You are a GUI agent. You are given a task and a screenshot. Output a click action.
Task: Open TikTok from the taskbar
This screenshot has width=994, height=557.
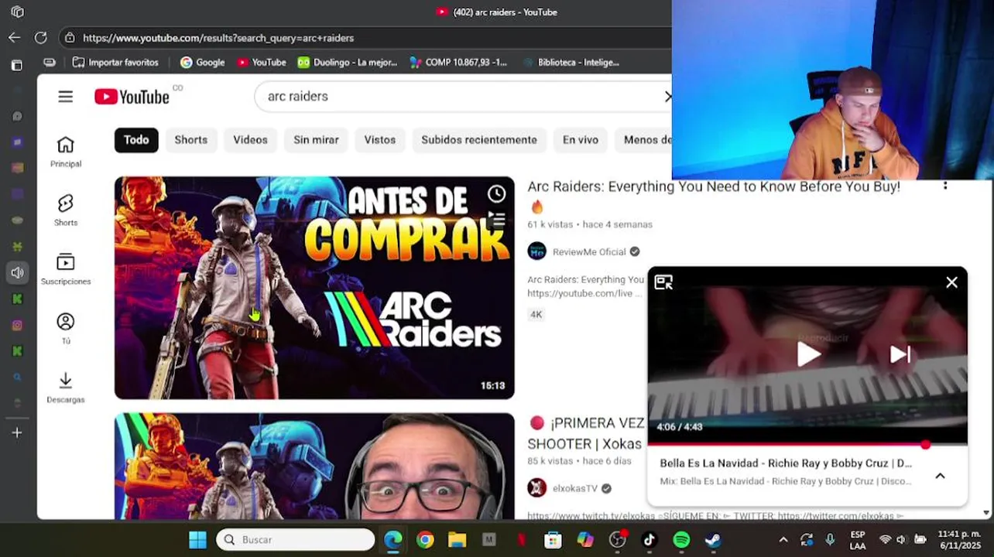(x=649, y=540)
